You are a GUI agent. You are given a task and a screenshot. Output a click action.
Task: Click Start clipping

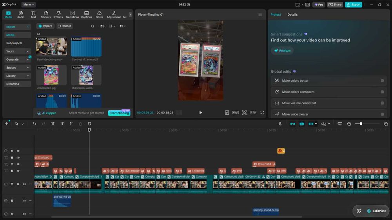click(119, 113)
